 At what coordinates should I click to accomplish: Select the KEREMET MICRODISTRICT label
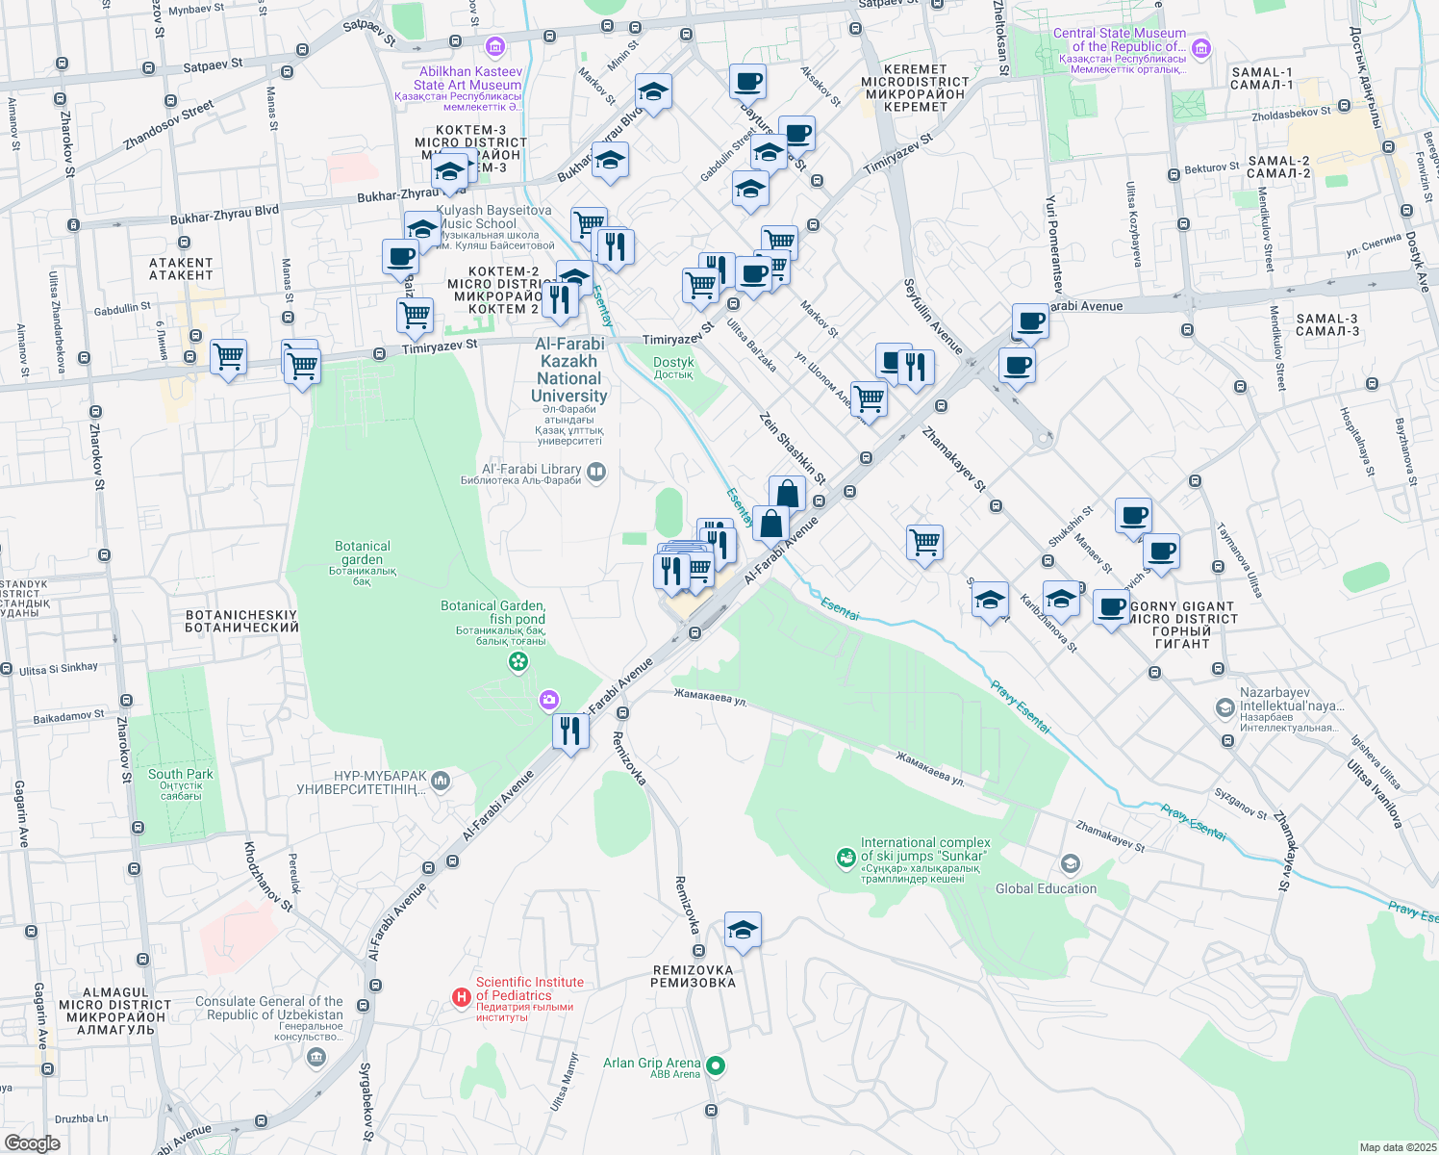[915, 88]
